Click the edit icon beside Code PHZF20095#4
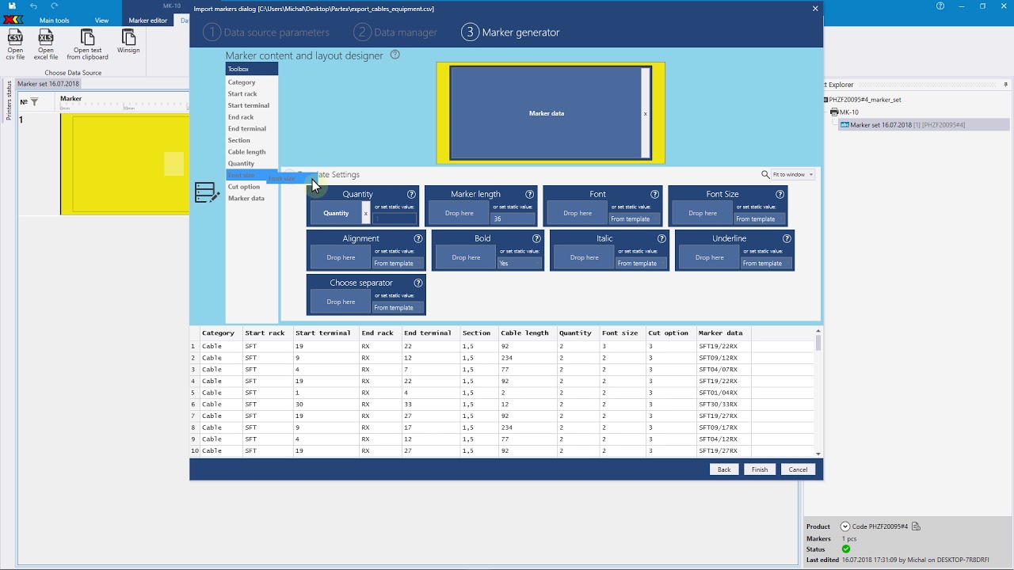1014x570 pixels. (x=916, y=526)
